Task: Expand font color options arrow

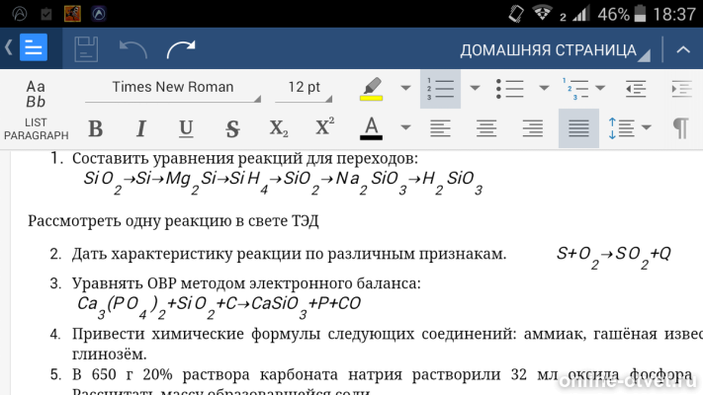Action: [x=405, y=127]
